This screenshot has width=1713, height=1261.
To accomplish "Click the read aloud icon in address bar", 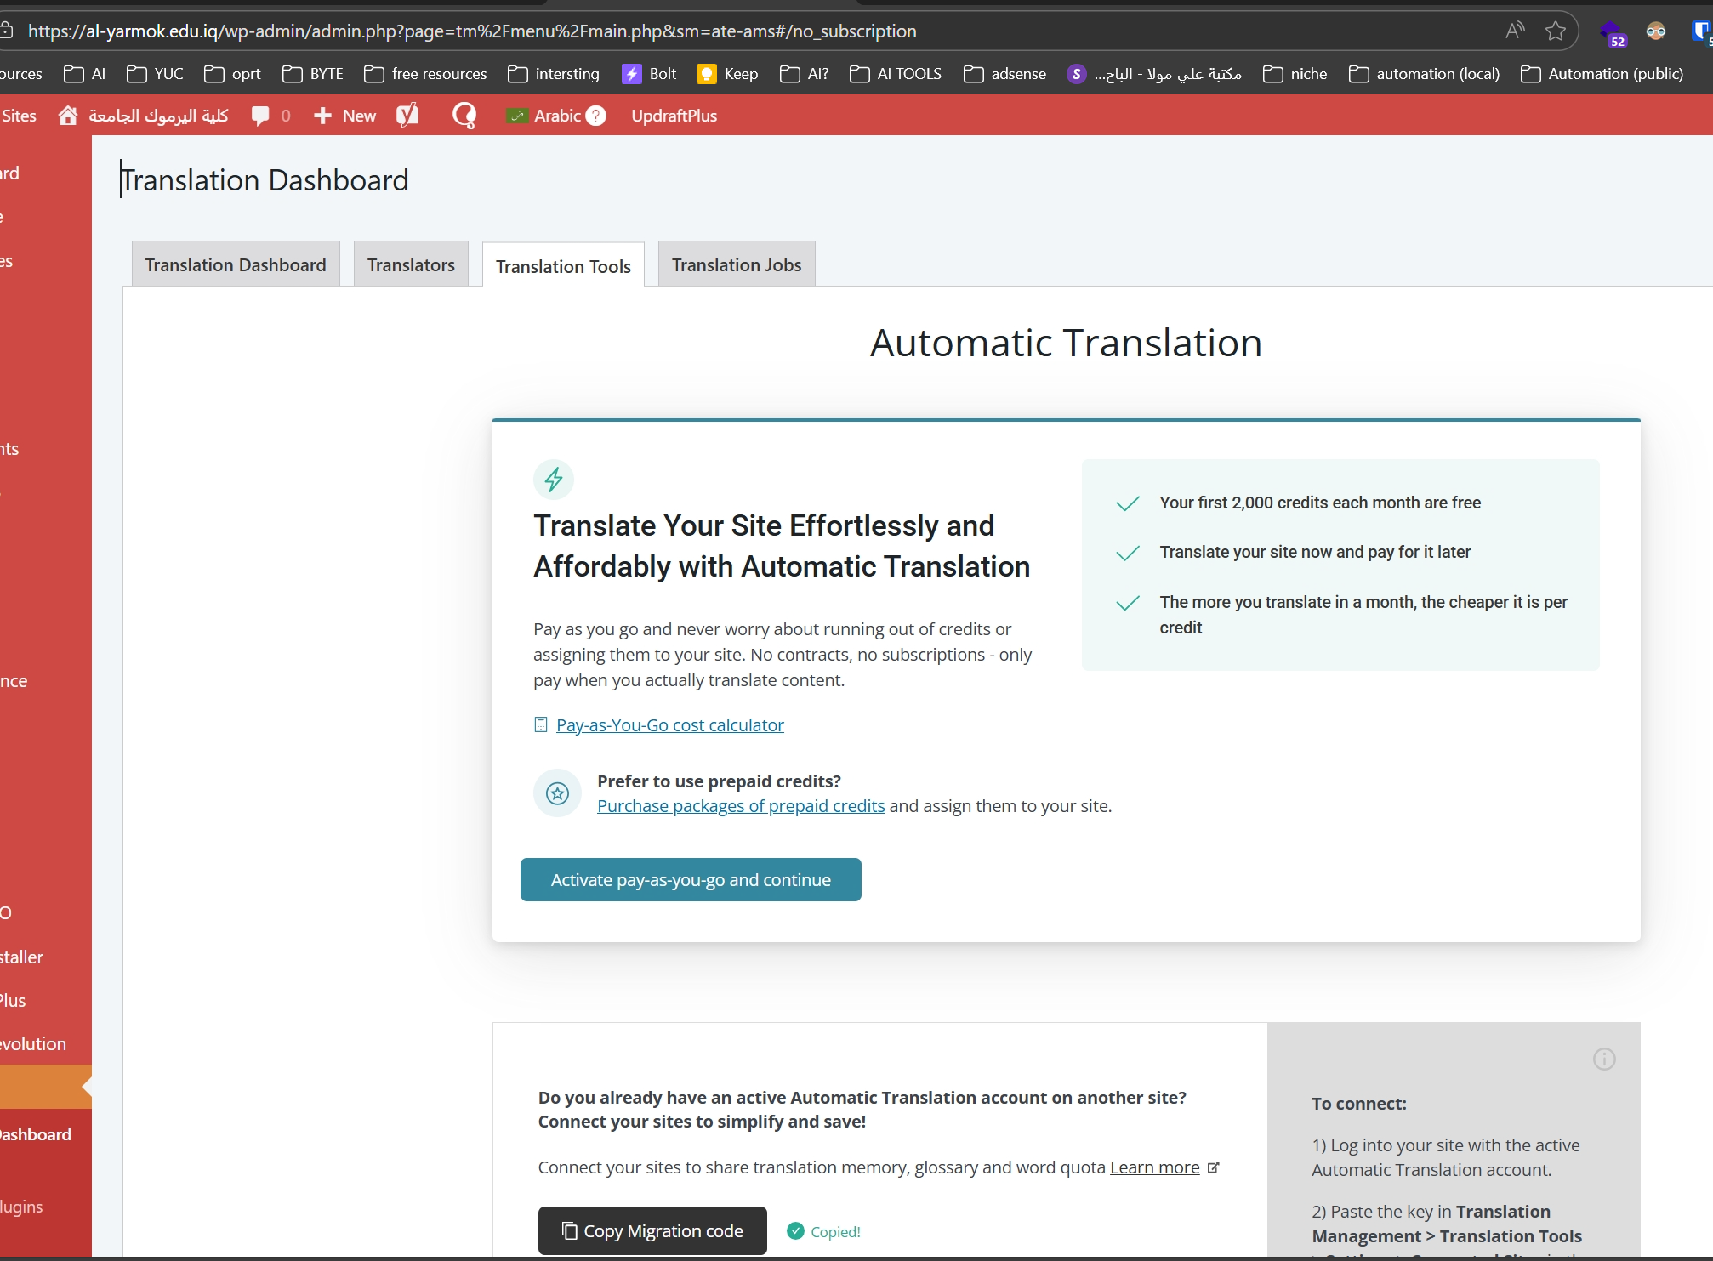I will click(x=1514, y=31).
